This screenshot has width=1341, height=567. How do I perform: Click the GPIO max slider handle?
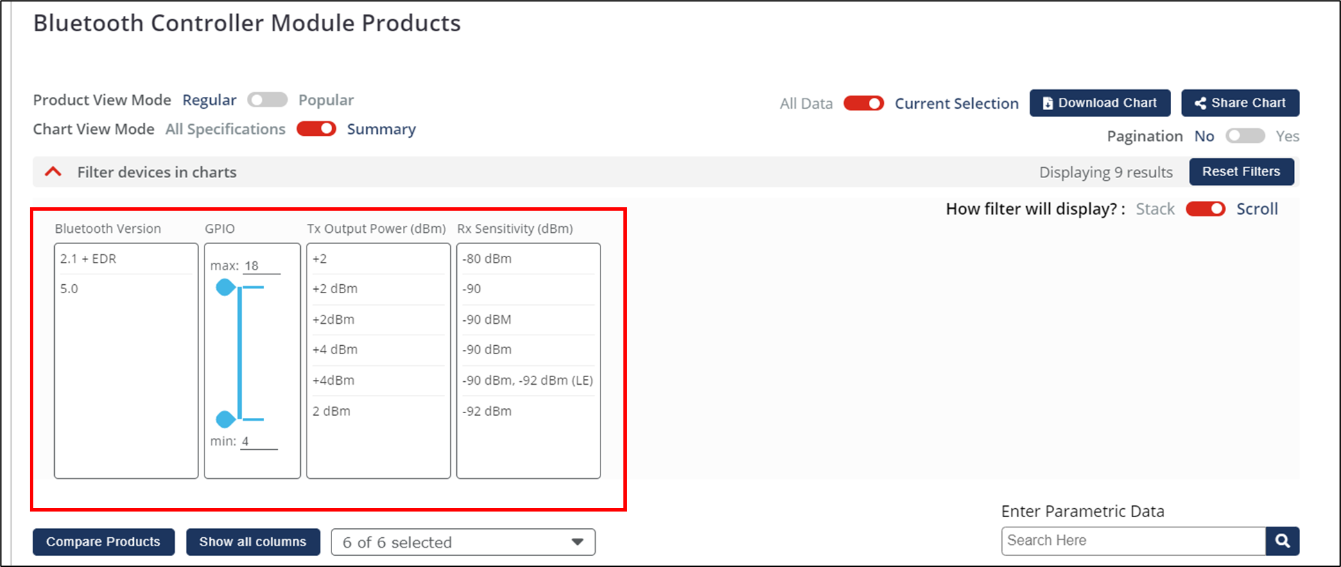point(225,287)
